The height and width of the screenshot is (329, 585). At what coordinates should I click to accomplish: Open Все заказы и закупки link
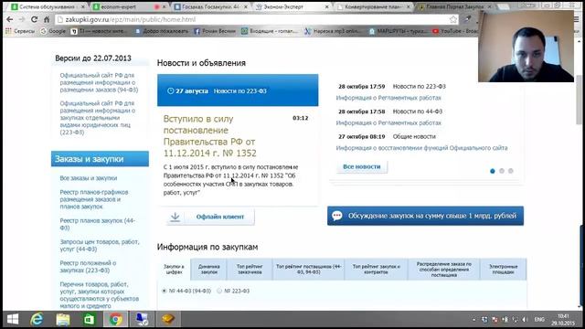pos(89,178)
